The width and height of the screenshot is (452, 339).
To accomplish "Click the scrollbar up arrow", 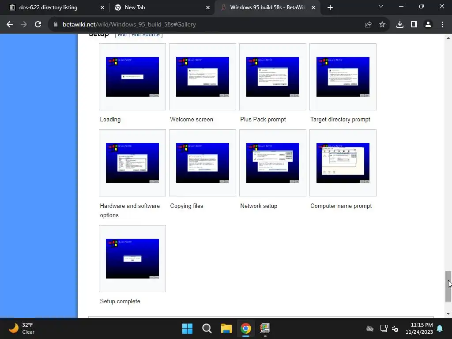I will tap(448, 38).
